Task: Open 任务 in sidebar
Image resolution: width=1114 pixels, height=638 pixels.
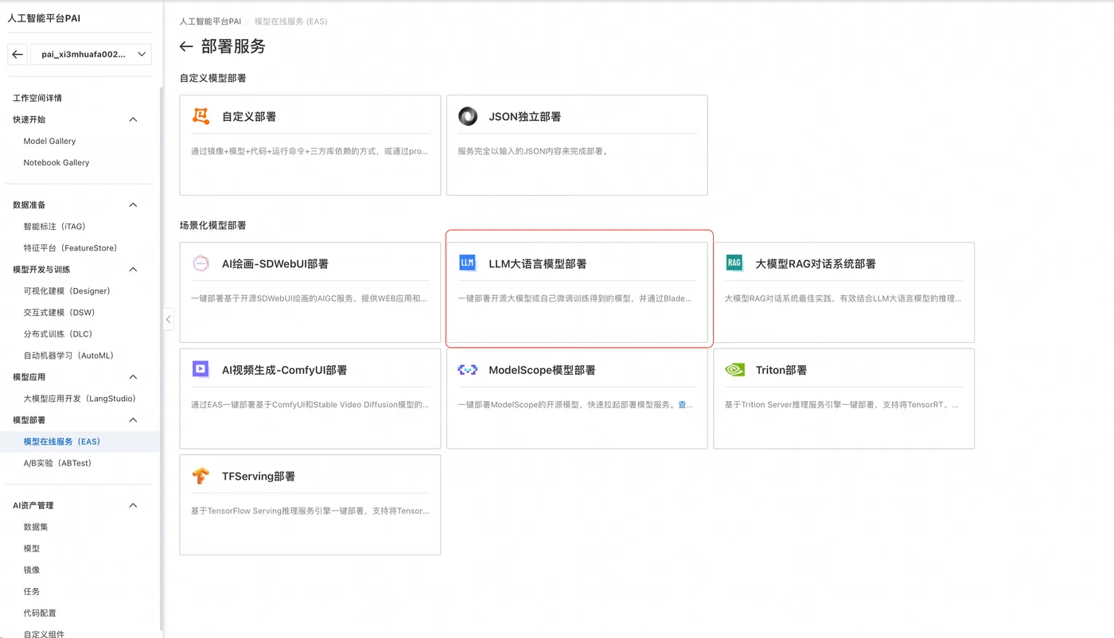Action: coord(32,591)
